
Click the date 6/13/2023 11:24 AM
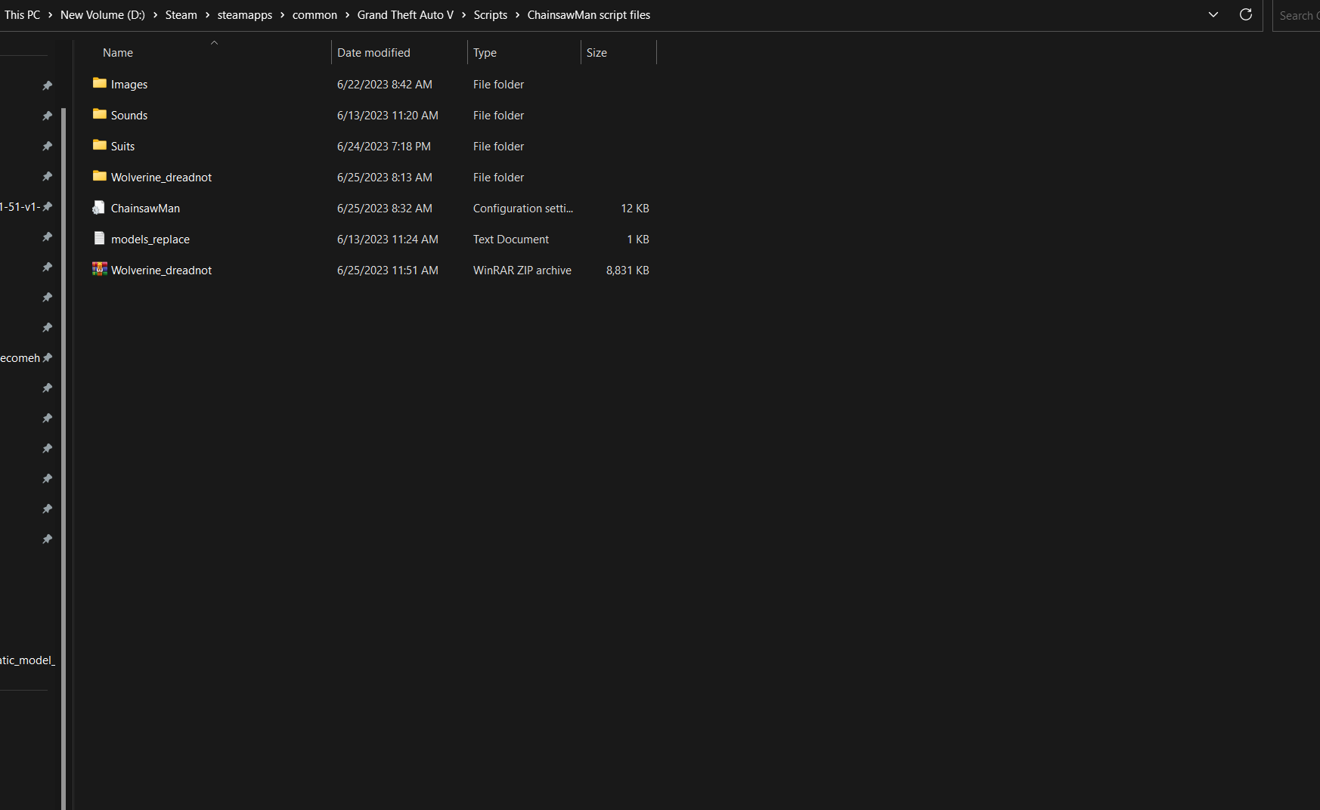click(388, 240)
